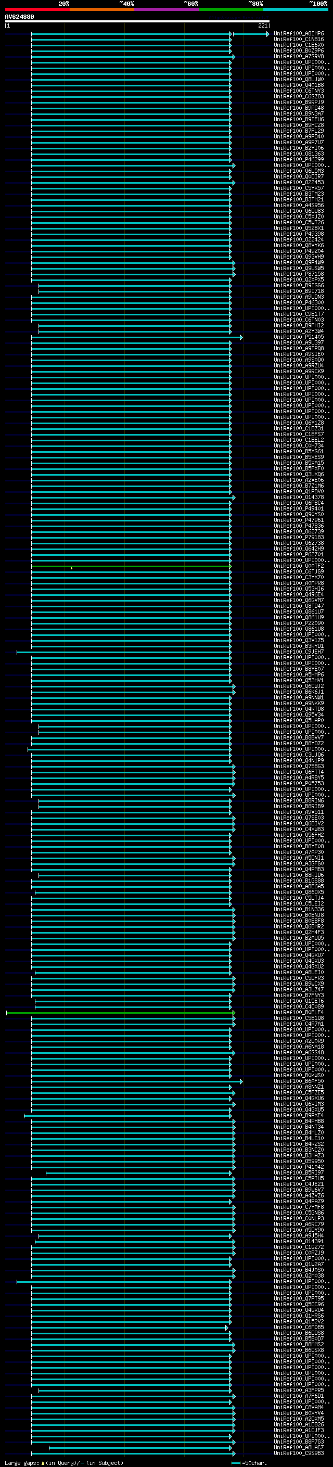Select label UniRef100_C3UJQ6

(x=299, y=755)
